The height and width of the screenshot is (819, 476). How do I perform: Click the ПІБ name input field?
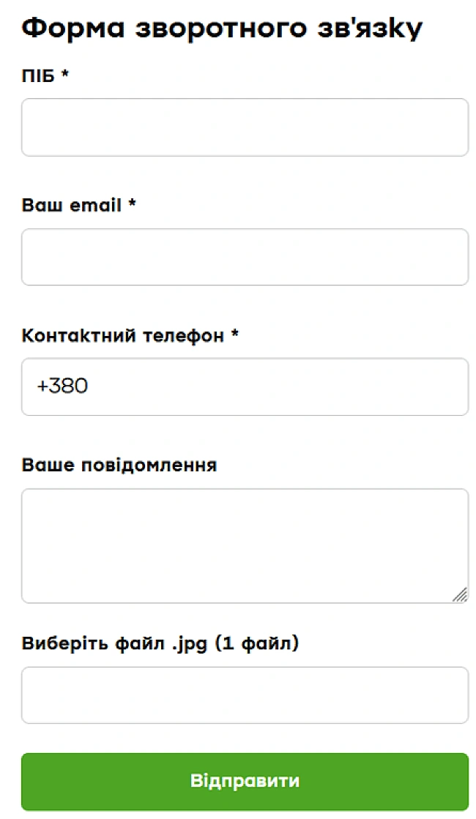(x=245, y=127)
